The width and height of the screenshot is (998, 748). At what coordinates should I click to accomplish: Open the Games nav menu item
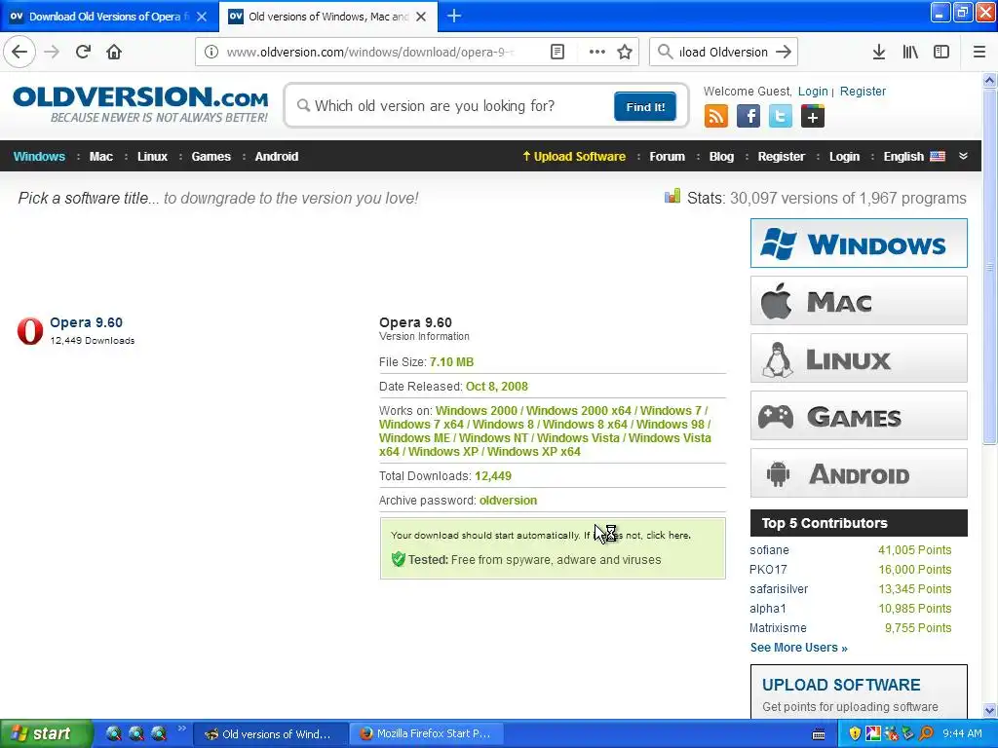pyautogui.click(x=211, y=157)
